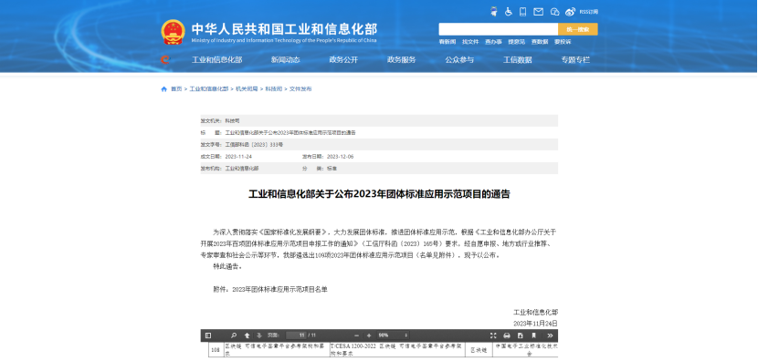Click the PDF page number field
The height and width of the screenshot is (361, 758).
click(296, 335)
